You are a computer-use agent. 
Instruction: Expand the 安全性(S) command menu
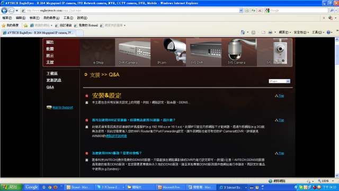pyautogui.click(x=301, y=32)
